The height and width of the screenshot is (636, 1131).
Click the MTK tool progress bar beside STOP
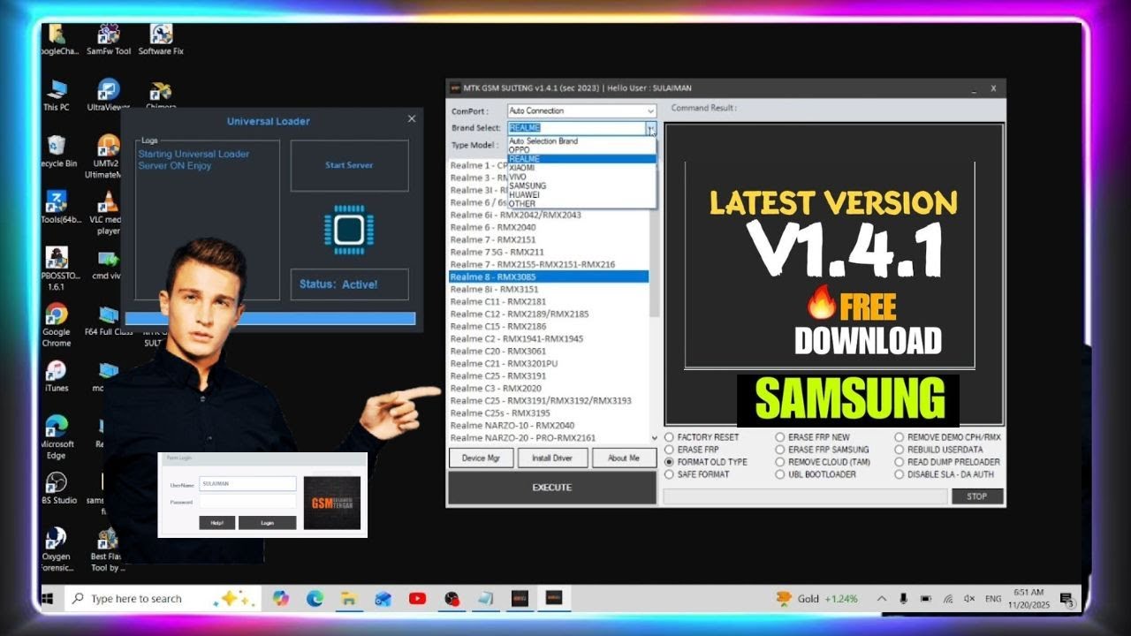[x=805, y=496]
